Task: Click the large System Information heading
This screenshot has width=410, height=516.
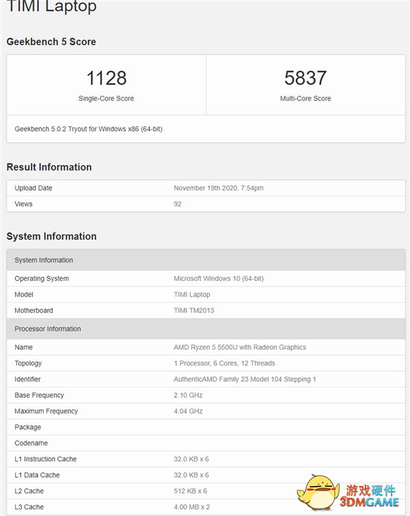Action: [52, 236]
